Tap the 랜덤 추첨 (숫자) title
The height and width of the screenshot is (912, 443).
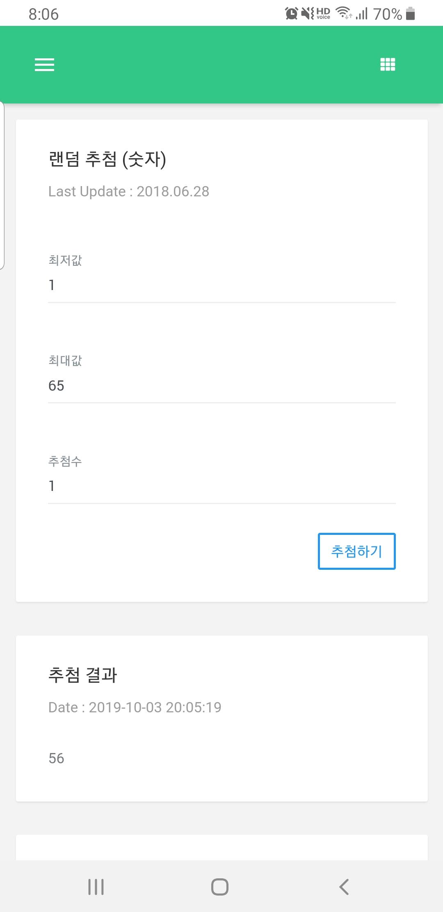(107, 159)
